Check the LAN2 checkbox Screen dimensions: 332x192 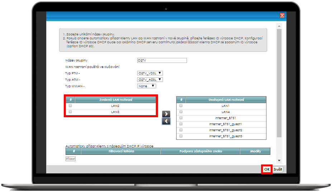coord(71,106)
